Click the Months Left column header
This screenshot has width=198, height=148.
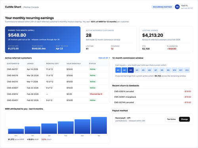pyautogui.click(x=52, y=64)
